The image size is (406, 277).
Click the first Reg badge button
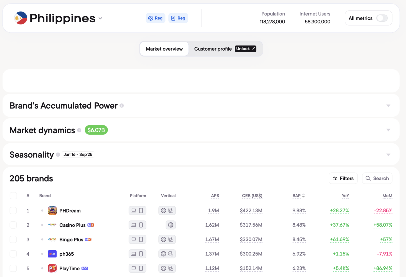(x=155, y=18)
